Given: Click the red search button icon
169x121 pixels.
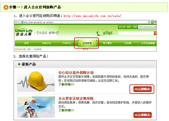Looking at the screenshot, I should (x=155, y=33).
